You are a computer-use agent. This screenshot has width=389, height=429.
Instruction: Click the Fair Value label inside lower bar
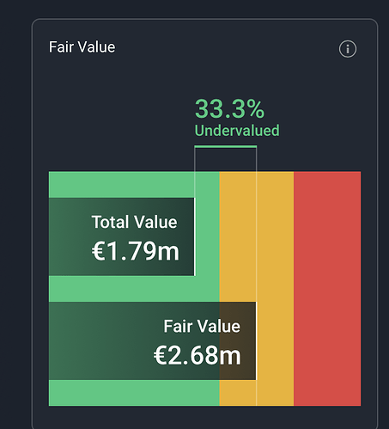pyautogui.click(x=202, y=326)
